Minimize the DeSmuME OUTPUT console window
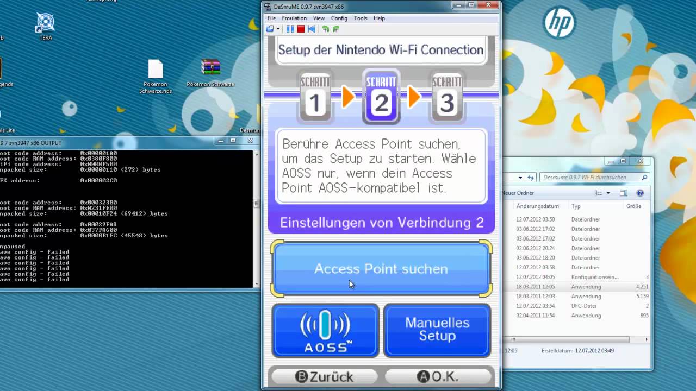This screenshot has width=696, height=391. pos(222,141)
